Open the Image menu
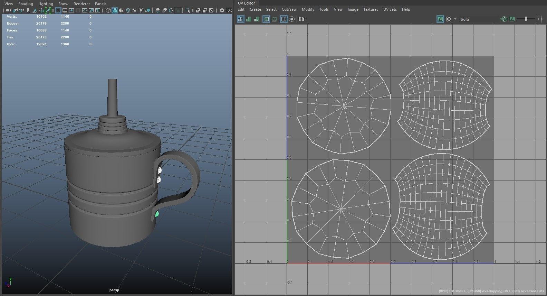The height and width of the screenshot is (296, 547). 353,9
